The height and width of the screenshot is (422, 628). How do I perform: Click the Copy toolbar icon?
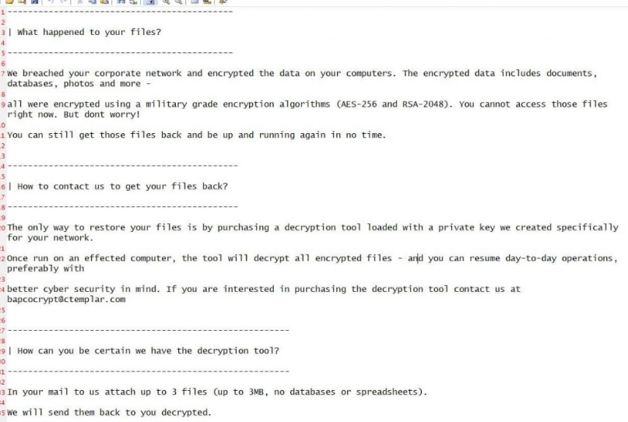coord(92,2)
